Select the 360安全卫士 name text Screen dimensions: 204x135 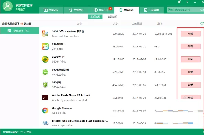coord(59,57)
